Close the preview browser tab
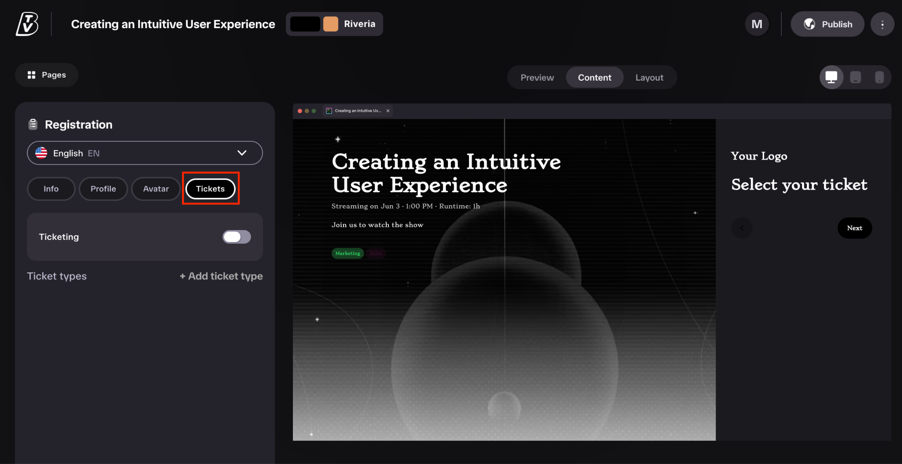This screenshot has height=464, width=902. click(388, 111)
